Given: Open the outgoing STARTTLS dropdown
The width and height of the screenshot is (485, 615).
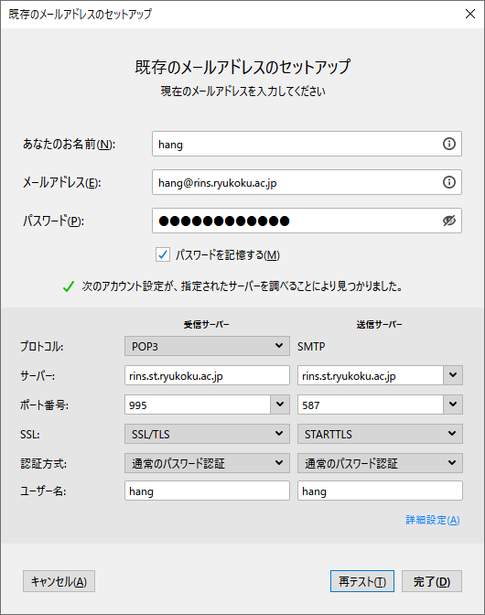Looking at the screenshot, I should tap(380, 434).
